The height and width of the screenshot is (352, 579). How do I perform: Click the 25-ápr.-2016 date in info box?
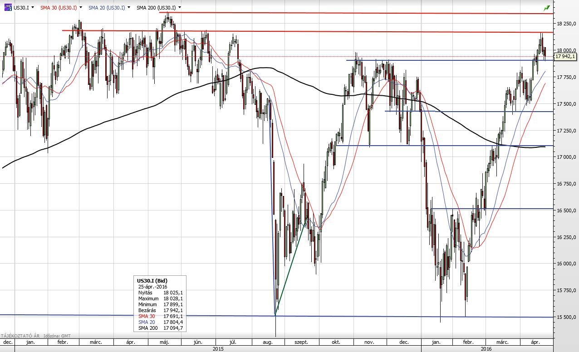pyautogui.click(x=154, y=287)
